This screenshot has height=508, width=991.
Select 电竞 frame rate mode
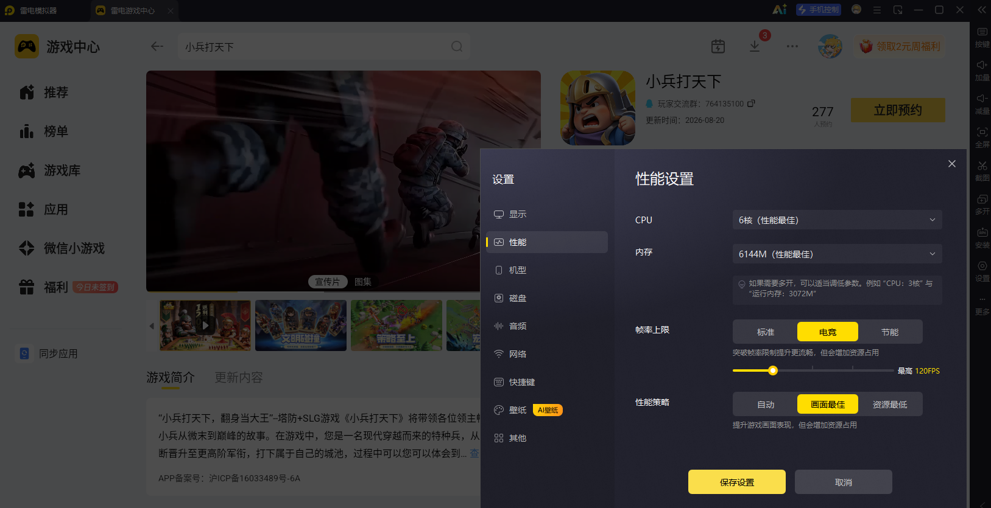(x=828, y=332)
